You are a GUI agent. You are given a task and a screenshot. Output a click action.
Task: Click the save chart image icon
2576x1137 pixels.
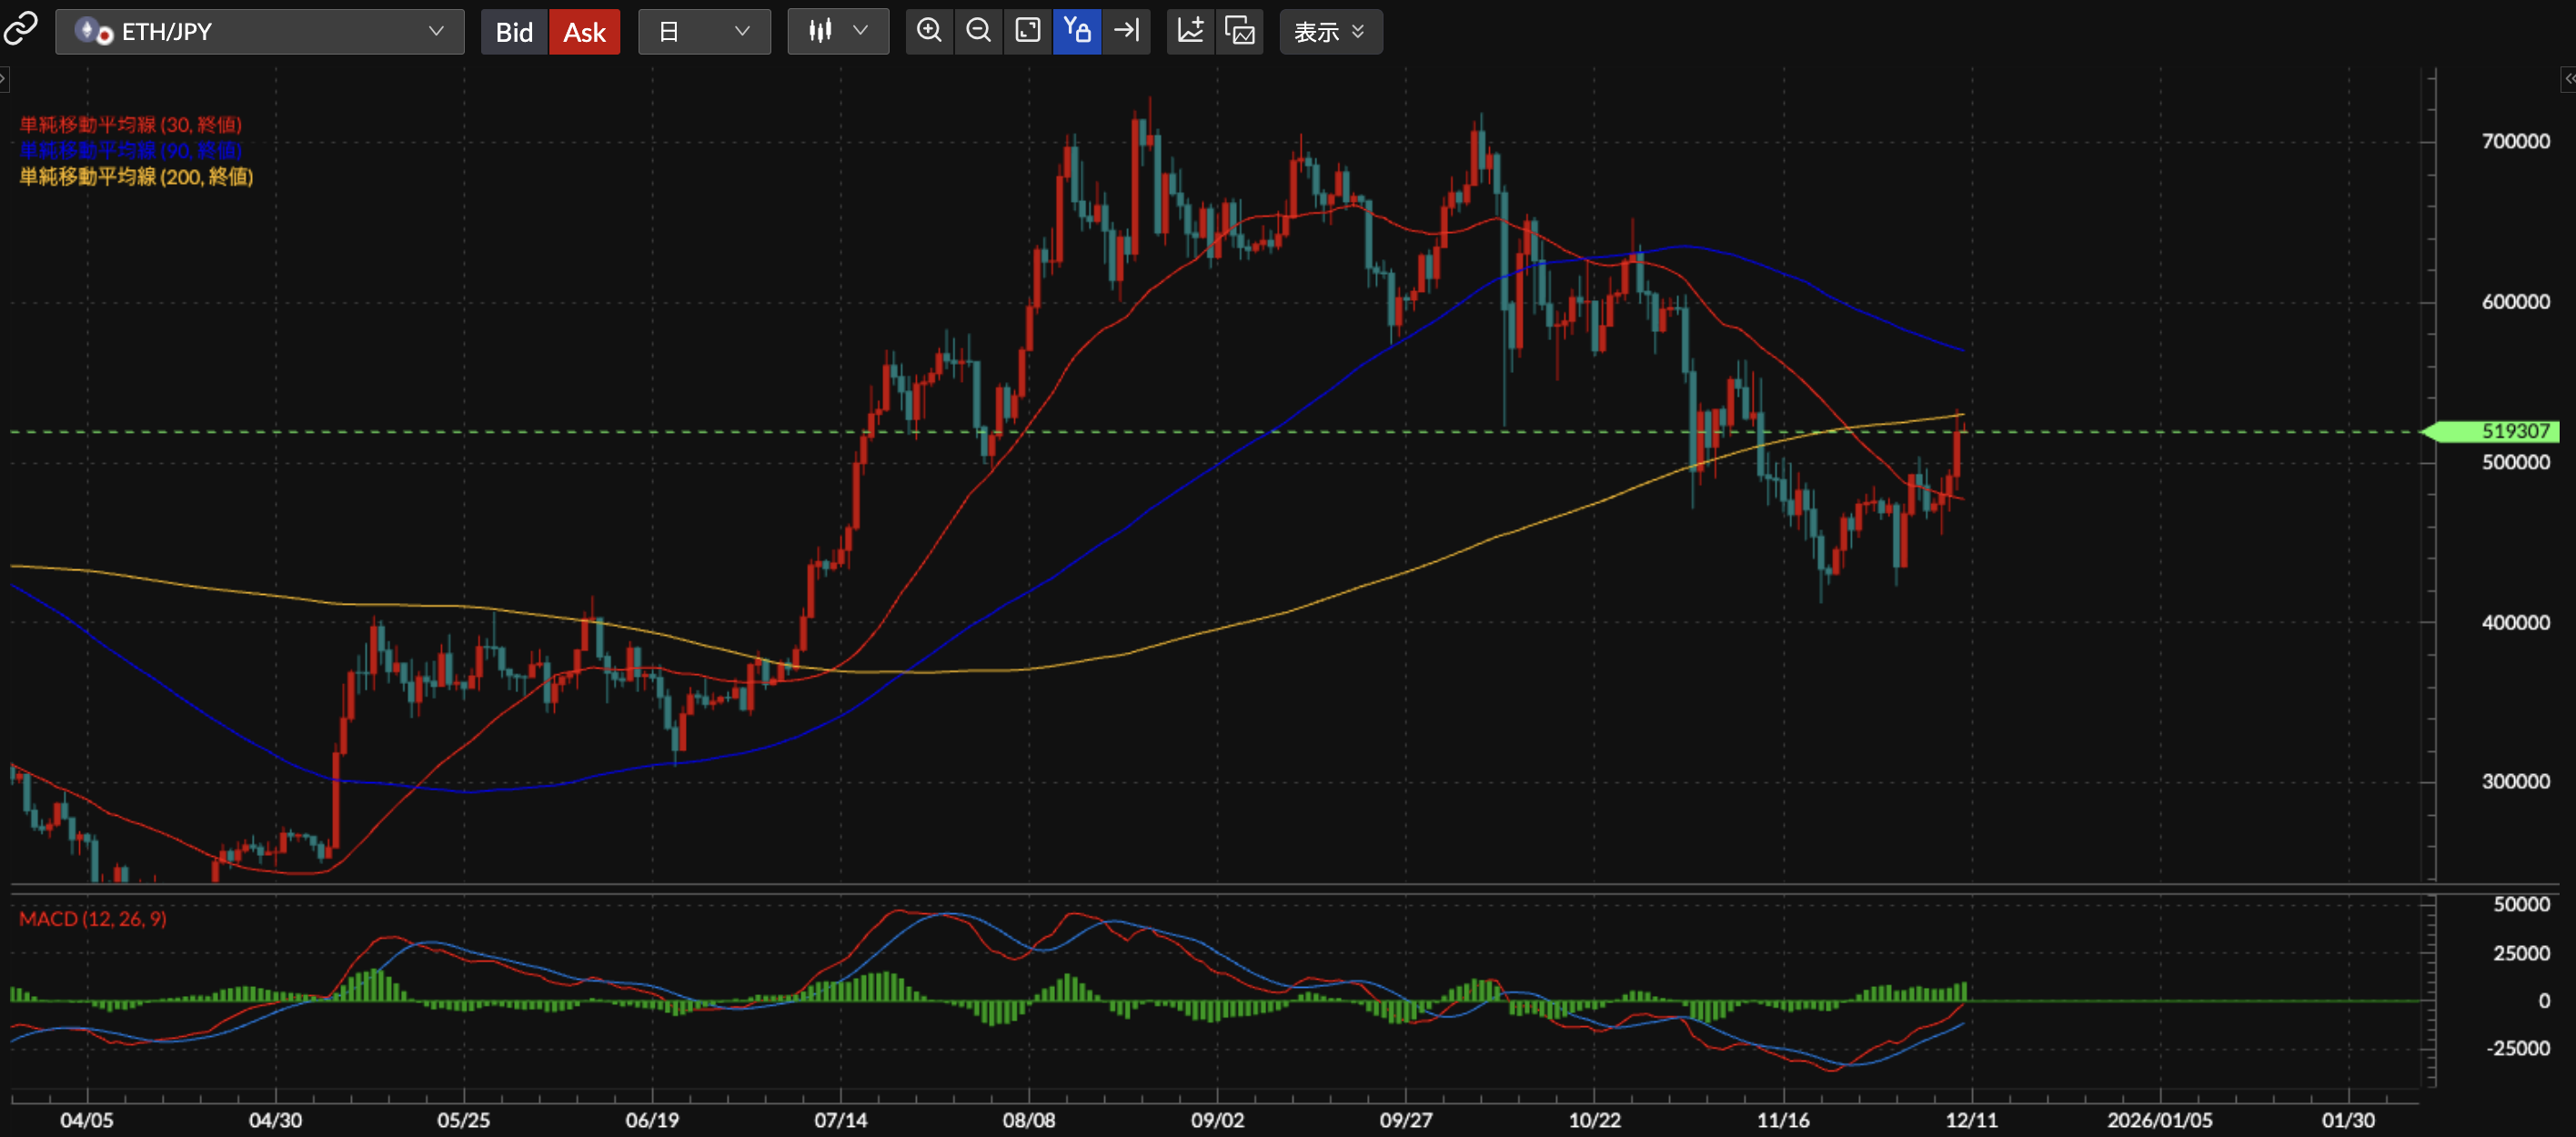click(x=1240, y=31)
